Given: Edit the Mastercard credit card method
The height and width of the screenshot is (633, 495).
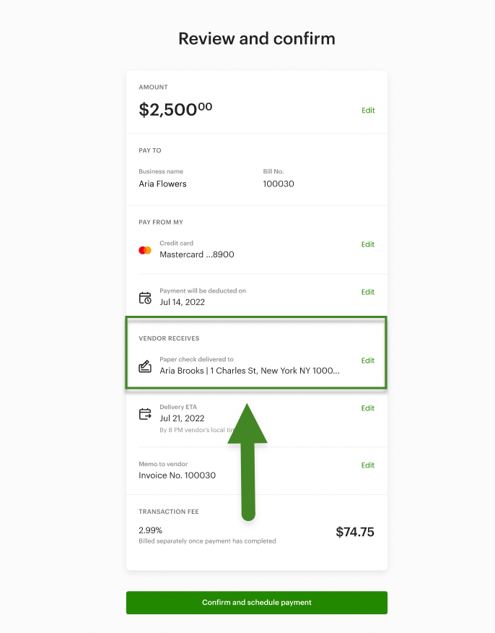Looking at the screenshot, I should 368,244.
